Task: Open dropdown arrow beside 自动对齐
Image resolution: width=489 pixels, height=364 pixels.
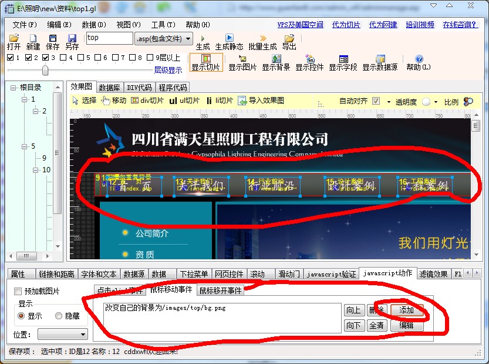Action: click(x=389, y=102)
